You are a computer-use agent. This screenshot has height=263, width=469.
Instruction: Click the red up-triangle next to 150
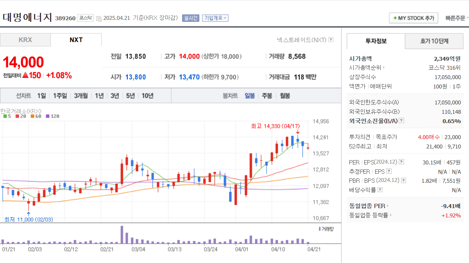(25, 76)
